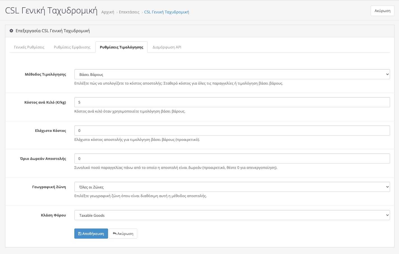Click the hint text below Ελάχιστο Κόστος
Screen dimensions: 399x254
coord(137,139)
